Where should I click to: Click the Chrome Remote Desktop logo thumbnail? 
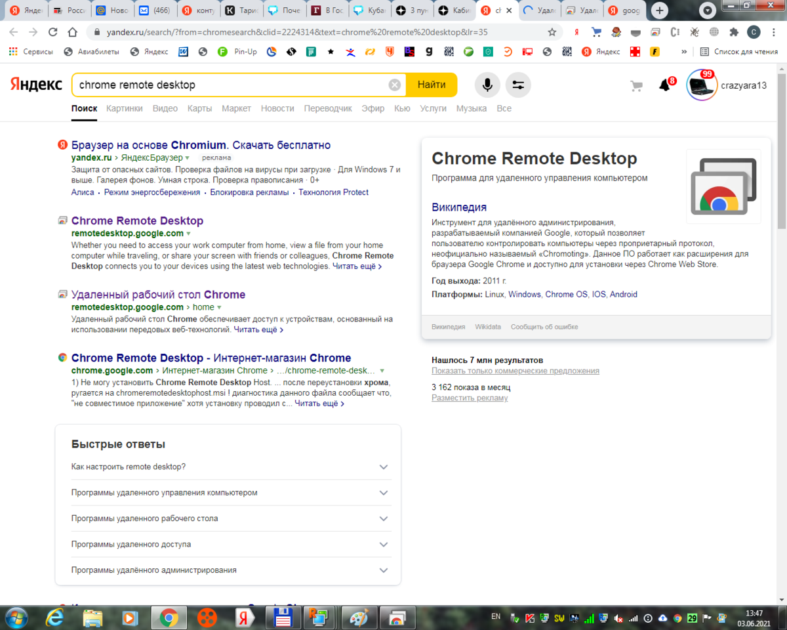pos(723,186)
